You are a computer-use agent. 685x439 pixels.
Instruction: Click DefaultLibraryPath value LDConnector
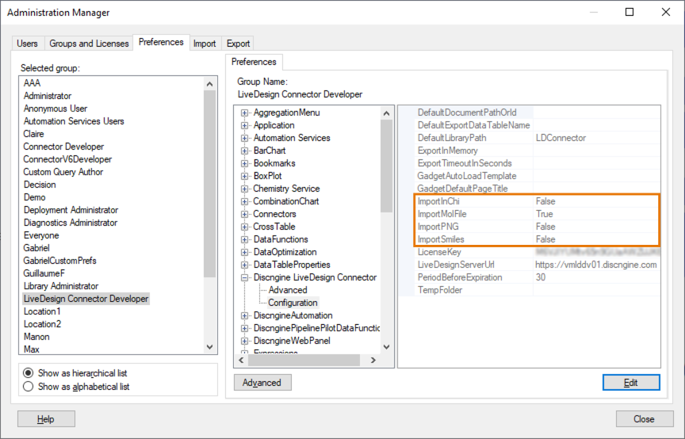561,138
